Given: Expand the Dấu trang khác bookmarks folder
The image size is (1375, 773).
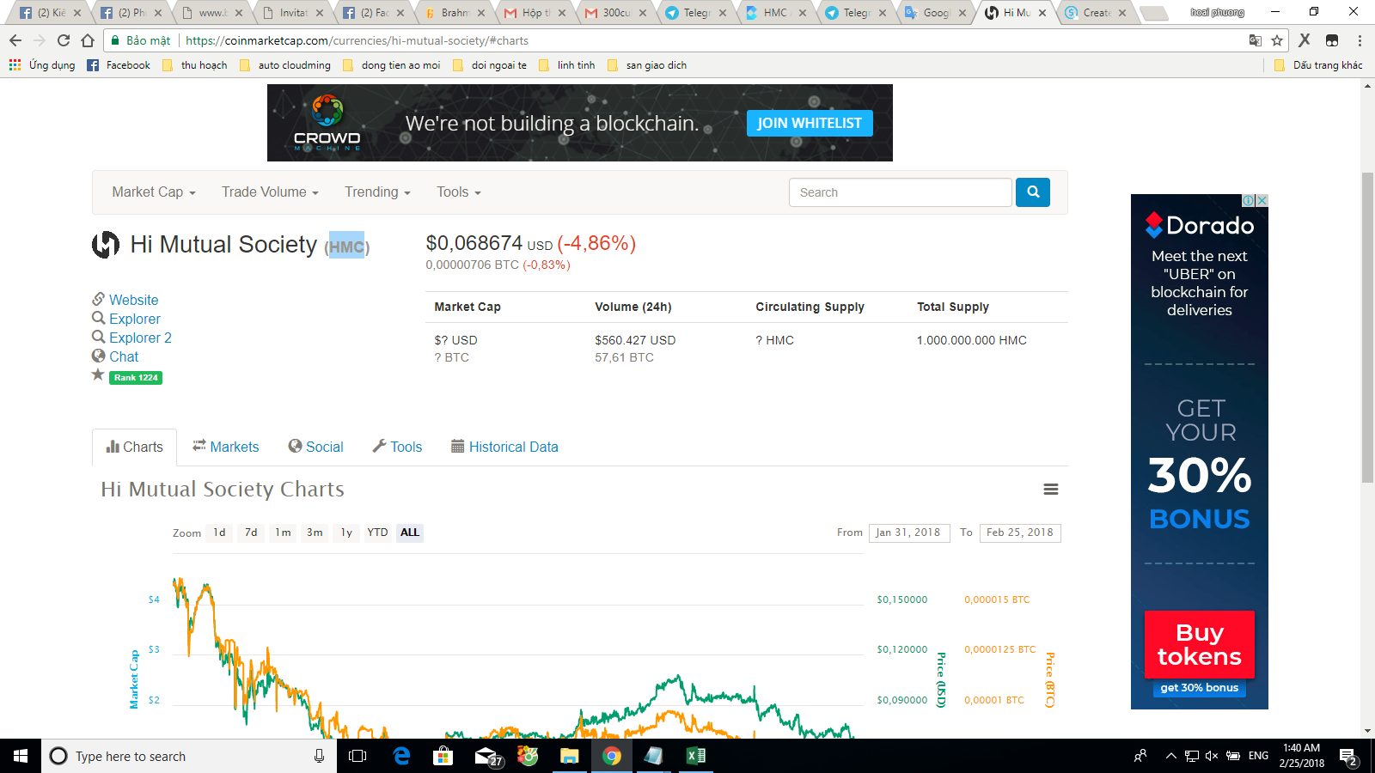Looking at the screenshot, I should (x=1319, y=65).
